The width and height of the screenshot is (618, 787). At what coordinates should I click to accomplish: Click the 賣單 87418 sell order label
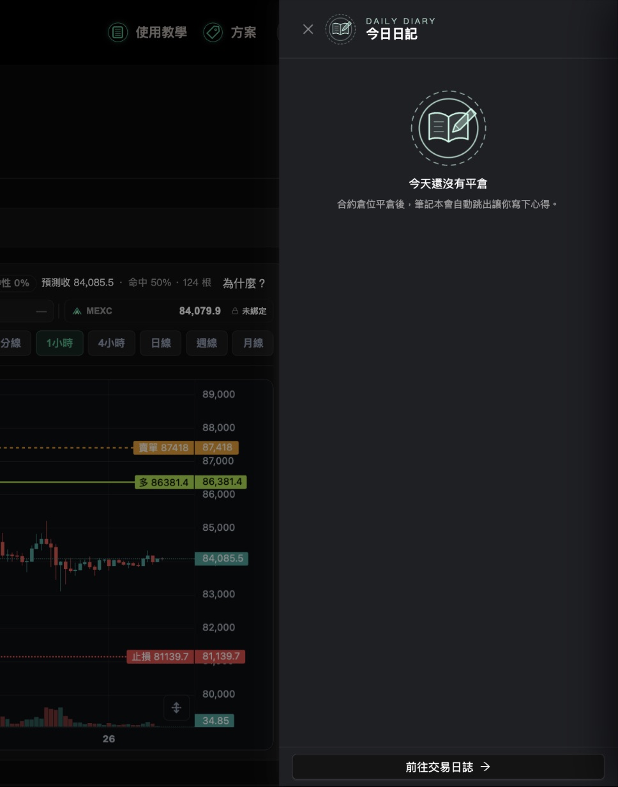(163, 448)
